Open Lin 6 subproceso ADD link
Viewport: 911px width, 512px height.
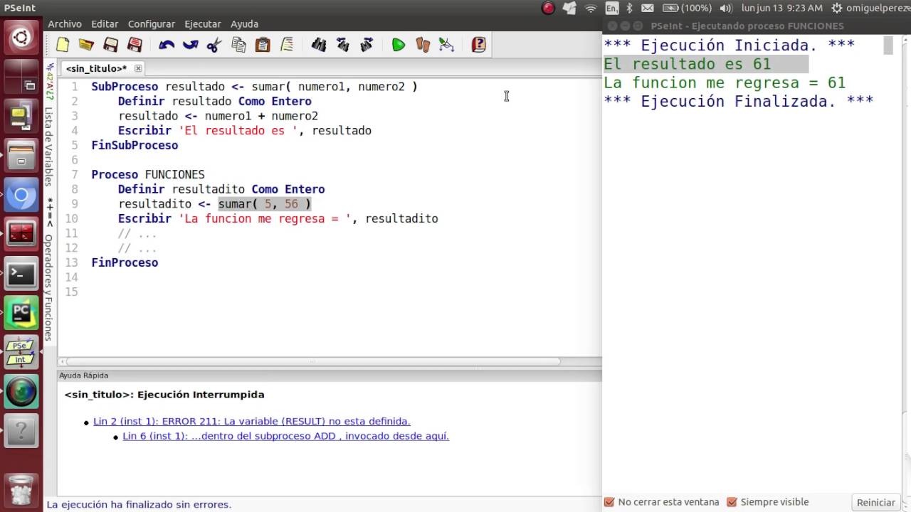285,436
